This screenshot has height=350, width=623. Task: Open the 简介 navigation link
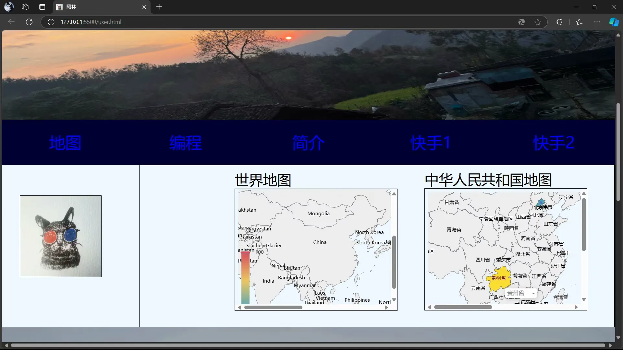(x=308, y=143)
